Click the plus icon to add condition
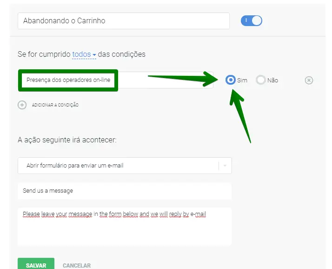 [22, 105]
